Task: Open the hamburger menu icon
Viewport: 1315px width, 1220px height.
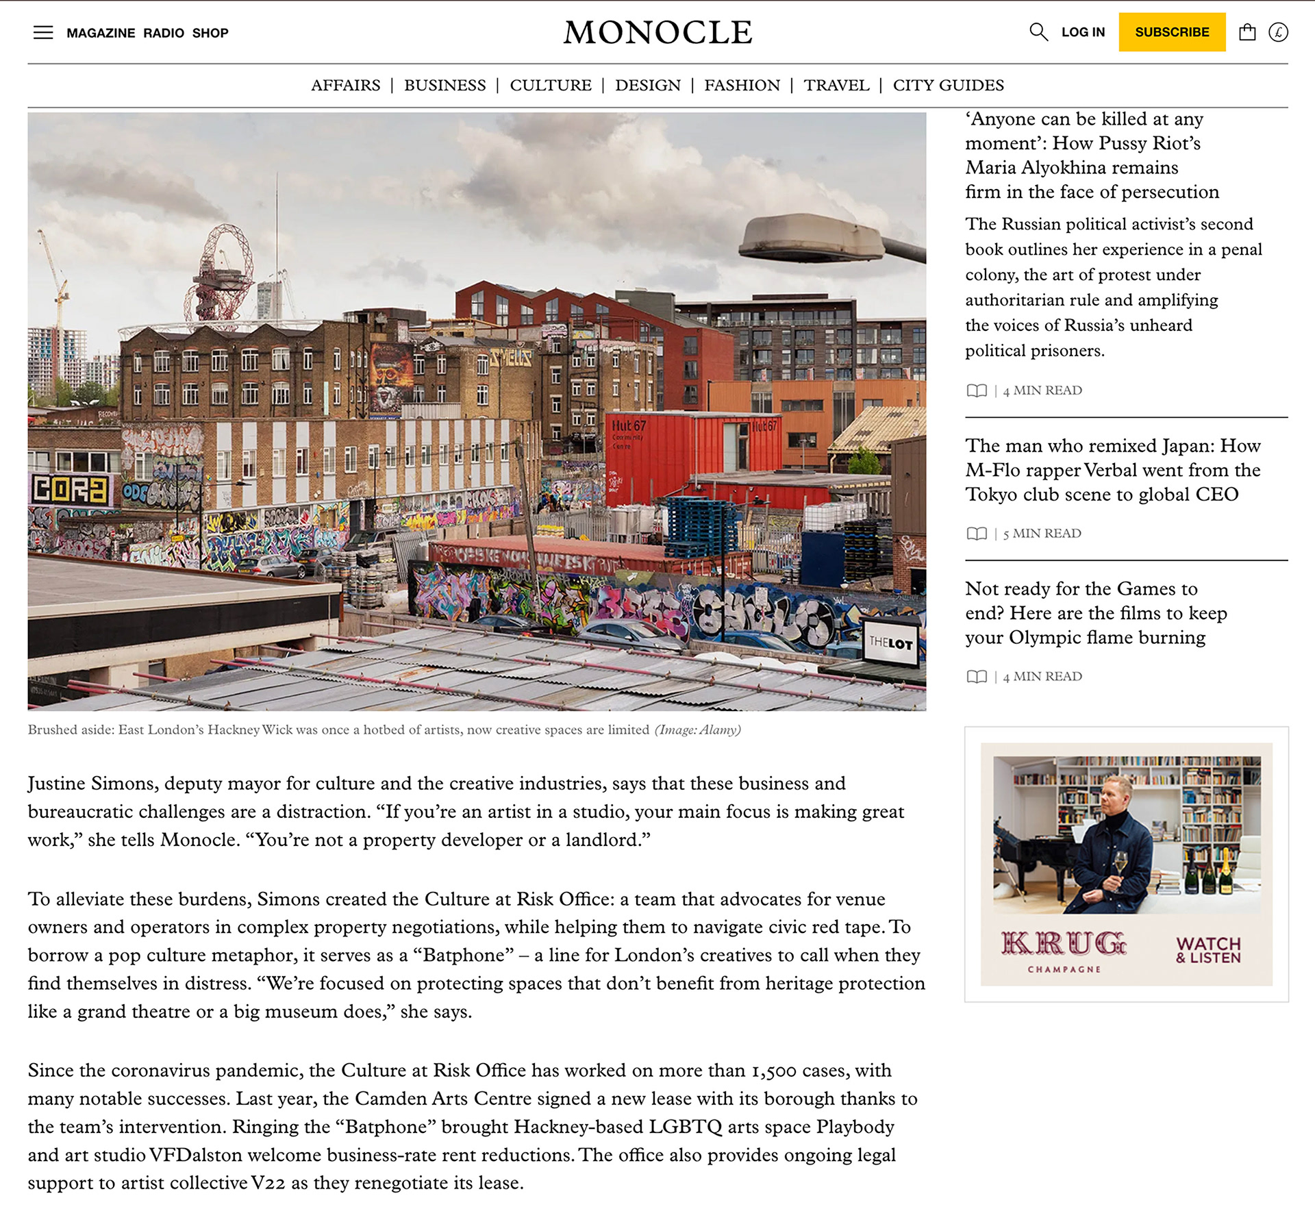Action: click(x=43, y=32)
